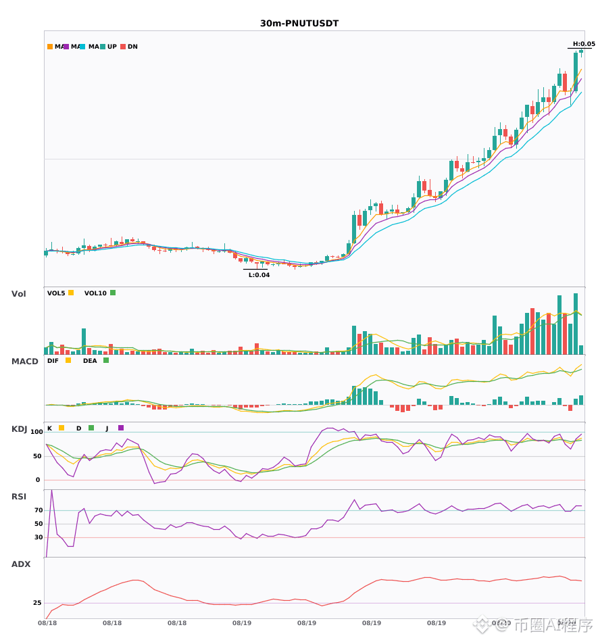598x642 pixels.
Task: Click the 50 value on KDJ axis
Action: (x=37, y=456)
